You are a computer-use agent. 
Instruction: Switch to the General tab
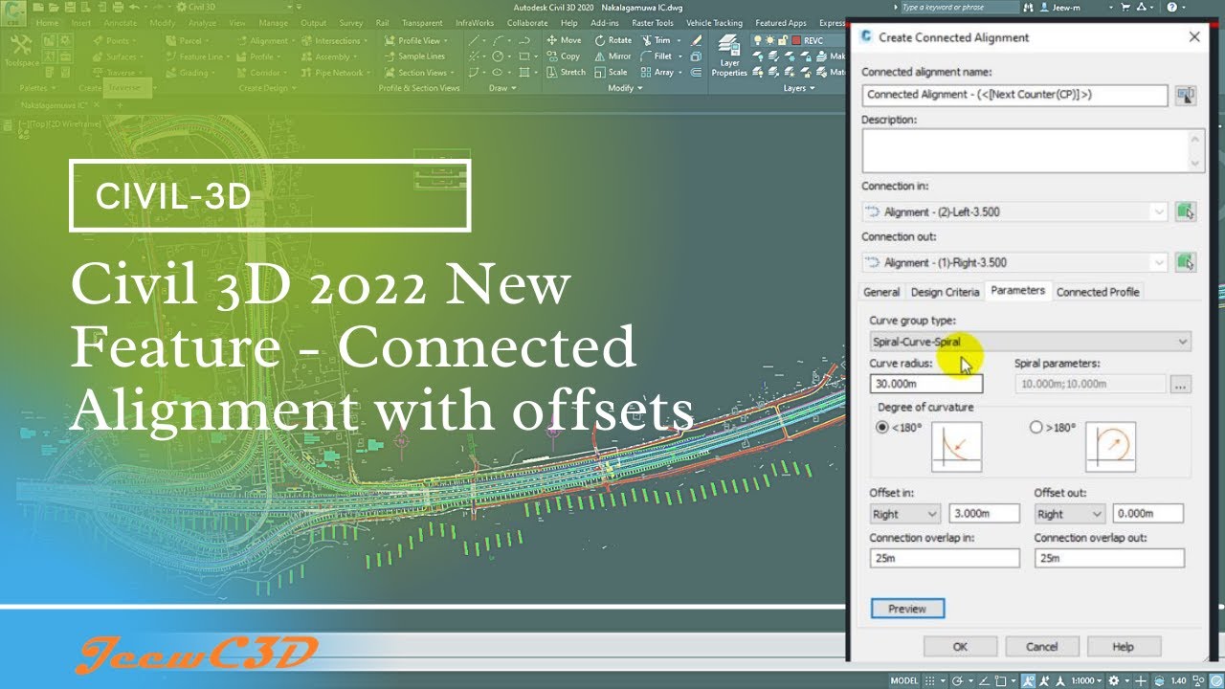[881, 292]
